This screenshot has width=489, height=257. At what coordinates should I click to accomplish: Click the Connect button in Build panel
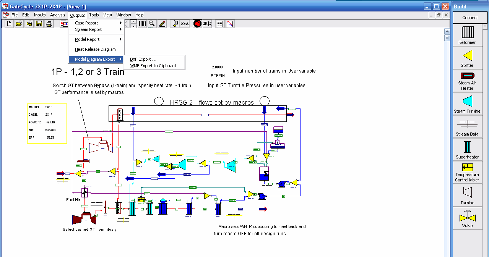(x=470, y=18)
